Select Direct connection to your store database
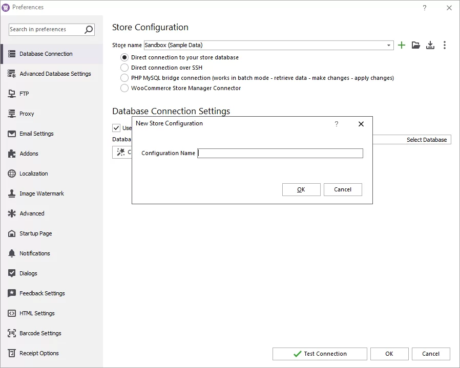 click(124, 57)
